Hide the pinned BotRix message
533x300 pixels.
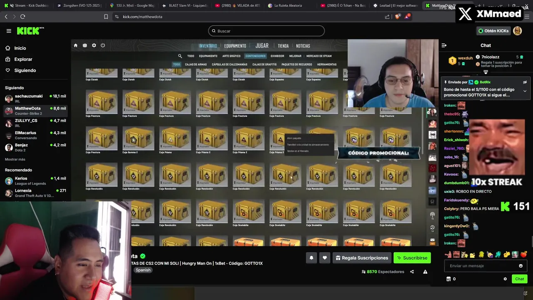525,82
